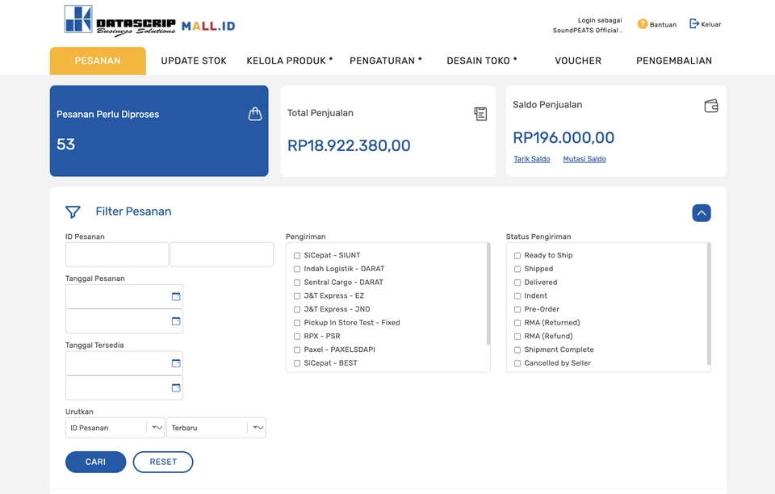This screenshot has width=775, height=494.
Task: Open the calendar picker for Tanggal Pesanan
Action: point(176,296)
